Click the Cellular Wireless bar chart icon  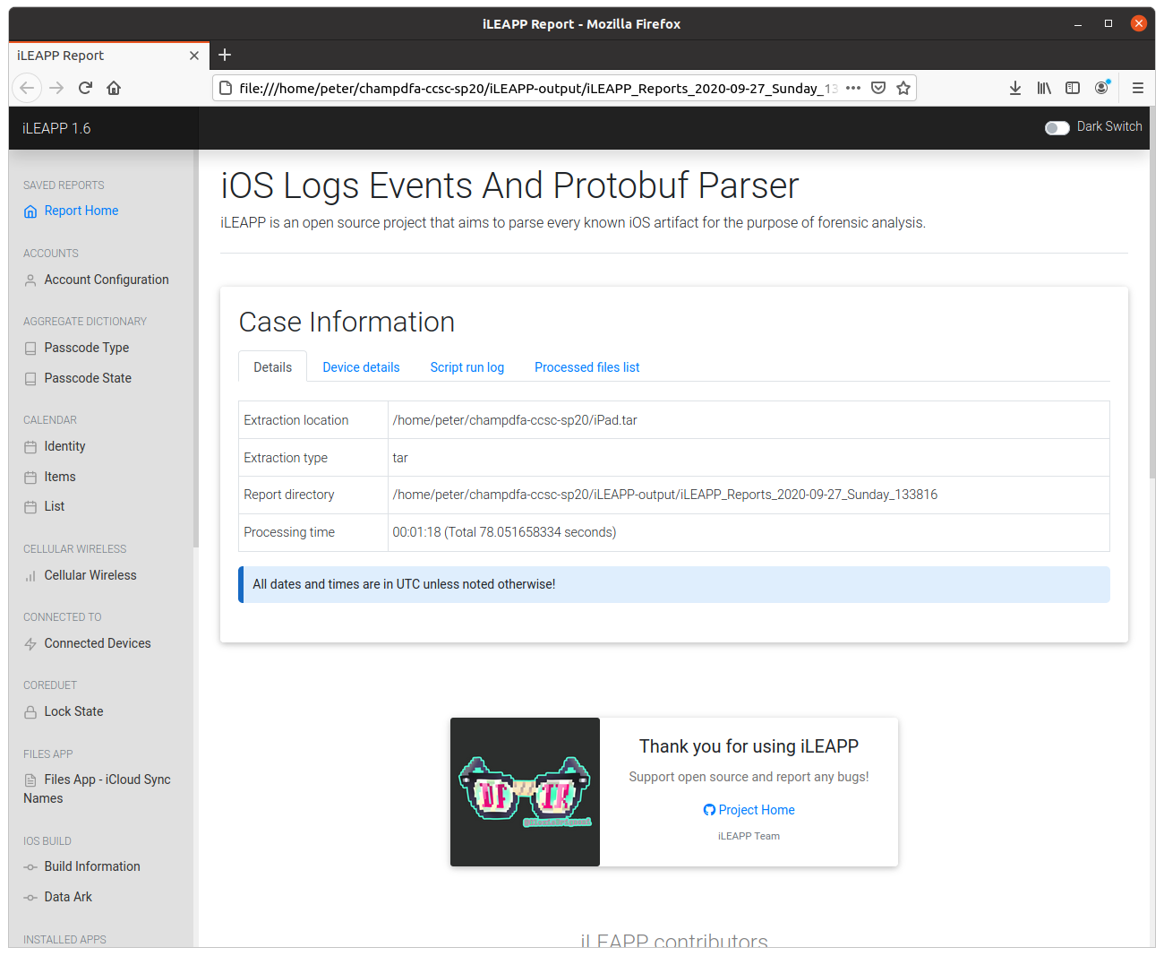pyautogui.click(x=30, y=576)
